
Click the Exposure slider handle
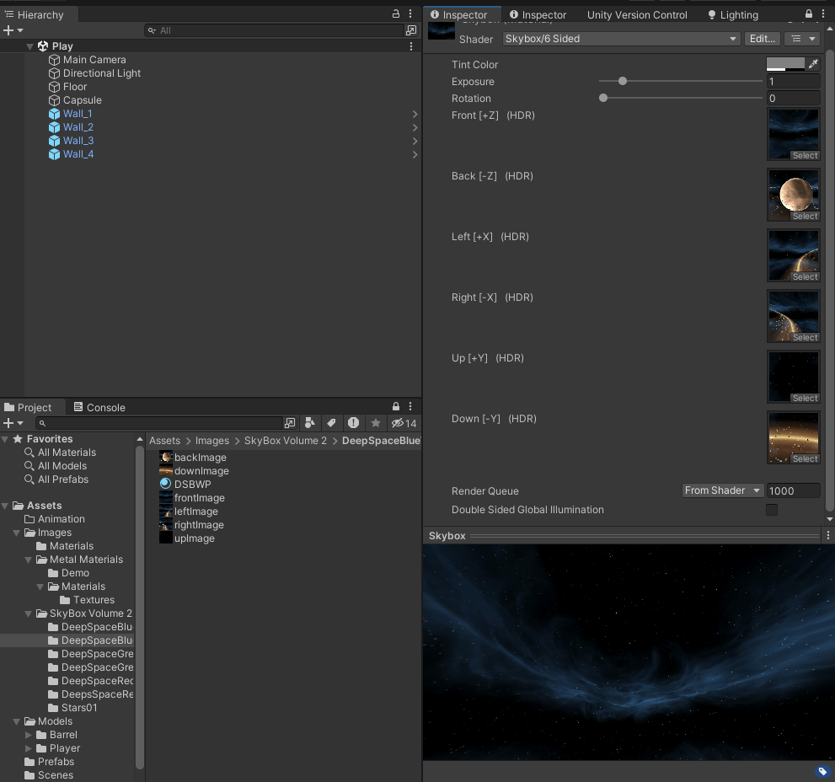point(623,82)
